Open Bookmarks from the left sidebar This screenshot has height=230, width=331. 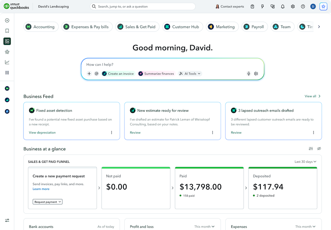coord(7,30)
